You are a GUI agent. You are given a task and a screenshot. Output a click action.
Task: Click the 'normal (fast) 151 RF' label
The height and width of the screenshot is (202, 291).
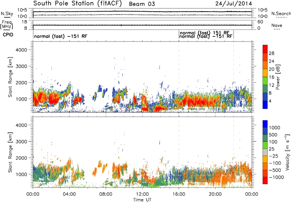point(205,33)
